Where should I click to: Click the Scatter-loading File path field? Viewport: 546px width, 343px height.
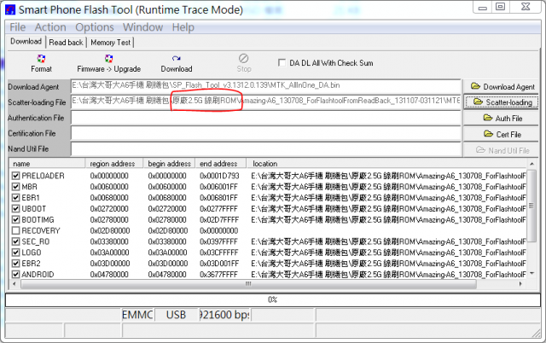[x=265, y=102]
